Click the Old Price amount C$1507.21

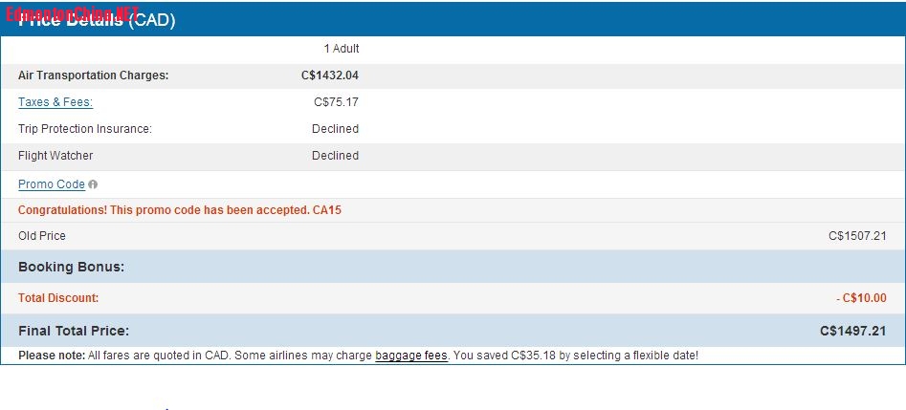click(857, 236)
